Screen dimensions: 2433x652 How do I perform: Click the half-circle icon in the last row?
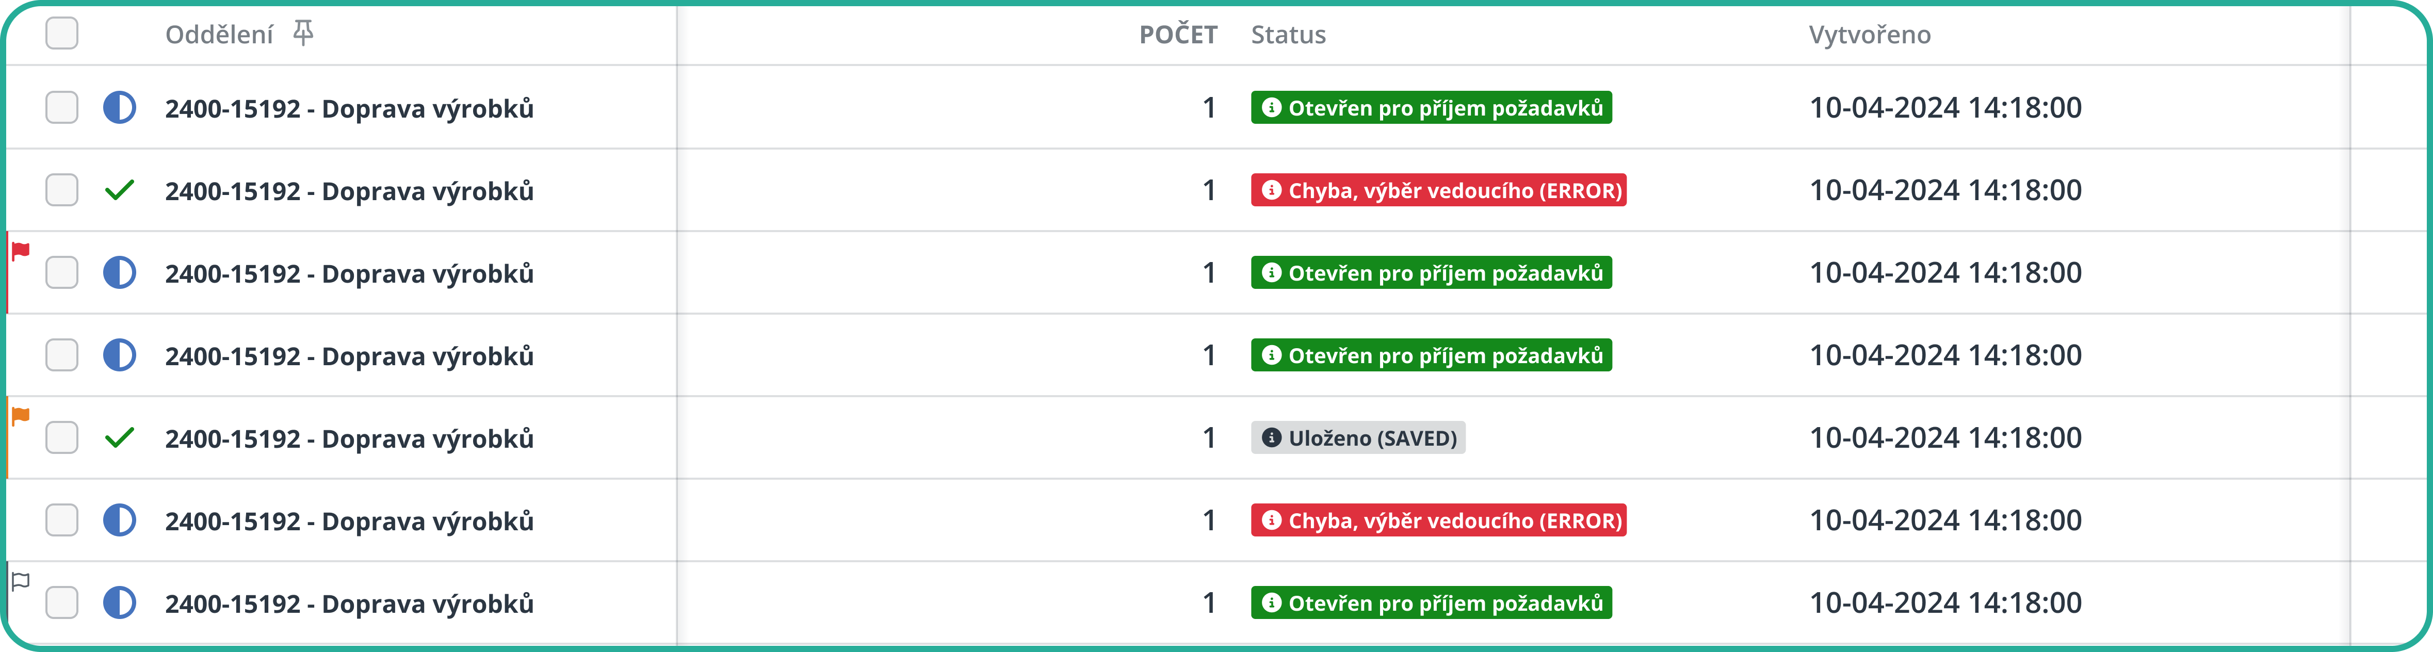119,603
